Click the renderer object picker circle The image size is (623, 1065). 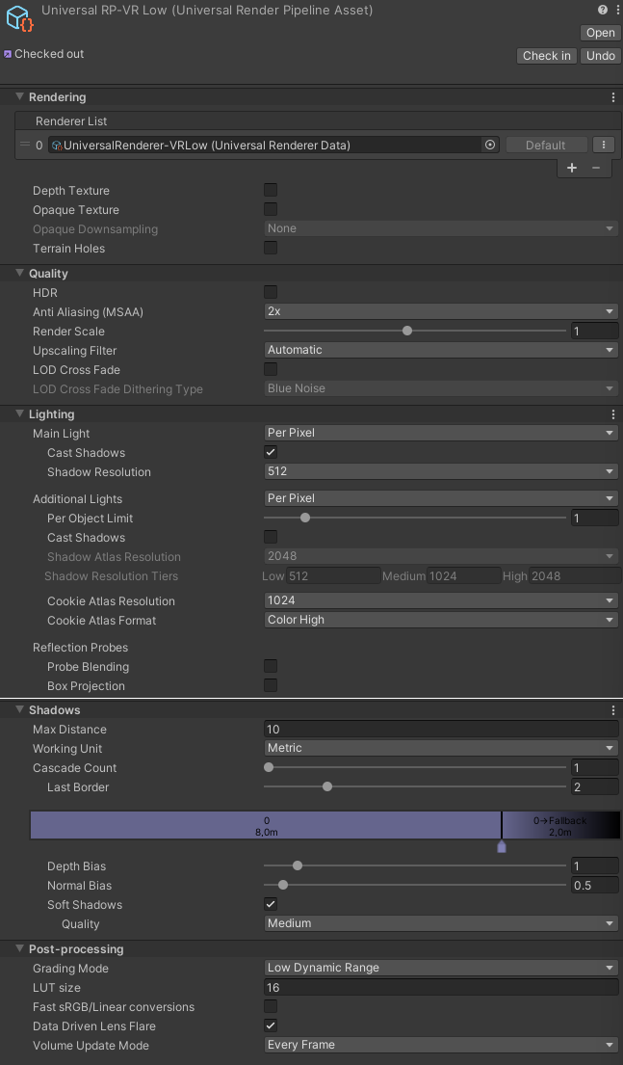pyautogui.click(x=490, y=144)
